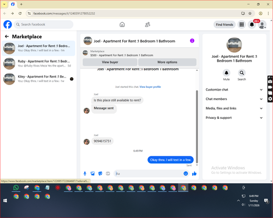The width and height of the screenshot is (273, 218).
Task: Go back using the Marketplace arrow
Action: [7, 37]
